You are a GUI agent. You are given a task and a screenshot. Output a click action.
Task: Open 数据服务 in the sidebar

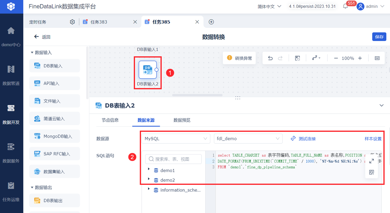pyautogui.click(x=11, y=147)
